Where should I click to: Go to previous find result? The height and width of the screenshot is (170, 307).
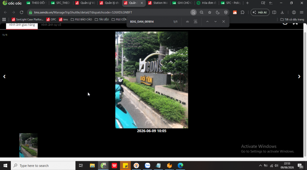click(207, 22)
